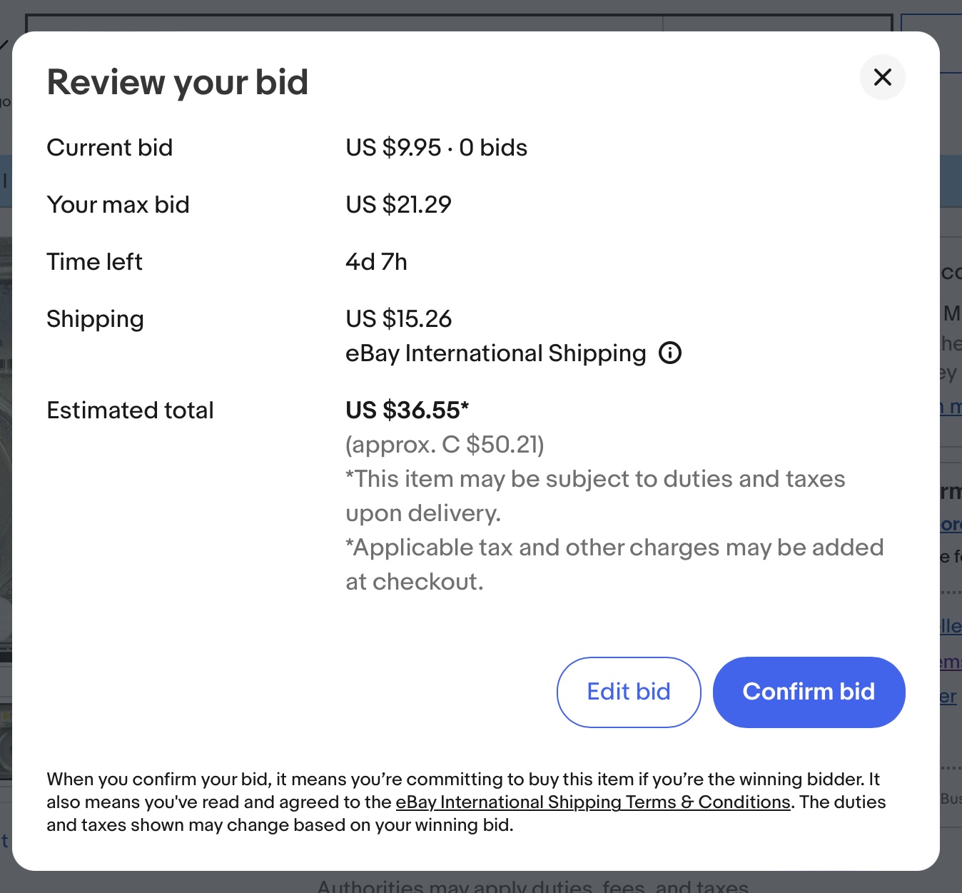The width and height of the screenshot is (962, 893).
Task: Click the Estimated total label
Action: tap(131, 410)
